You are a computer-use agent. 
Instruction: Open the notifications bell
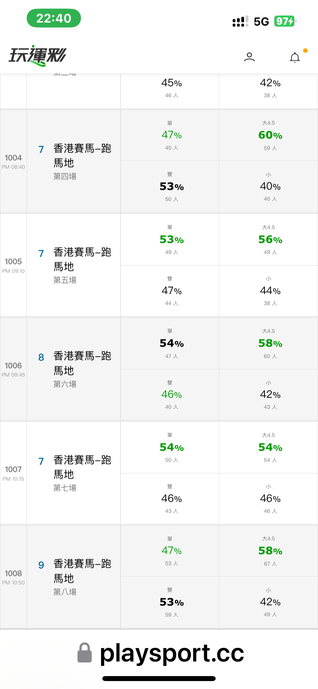[295, 57]
